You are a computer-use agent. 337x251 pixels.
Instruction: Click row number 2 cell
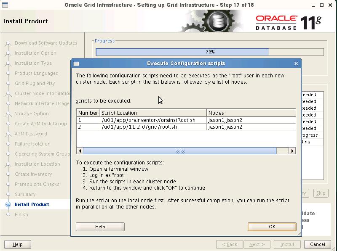[x=88, y=127]
